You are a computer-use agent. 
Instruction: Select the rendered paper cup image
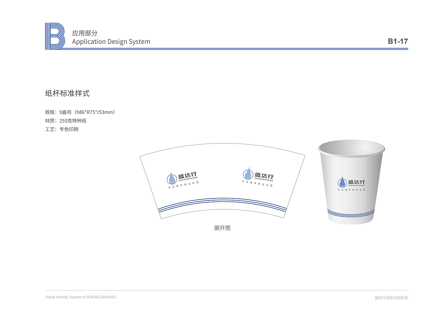pyautogui.click(x=351, y=182)
